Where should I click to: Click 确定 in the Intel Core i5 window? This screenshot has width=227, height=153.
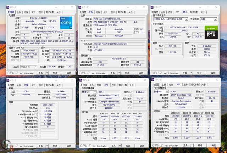(69, 73)
